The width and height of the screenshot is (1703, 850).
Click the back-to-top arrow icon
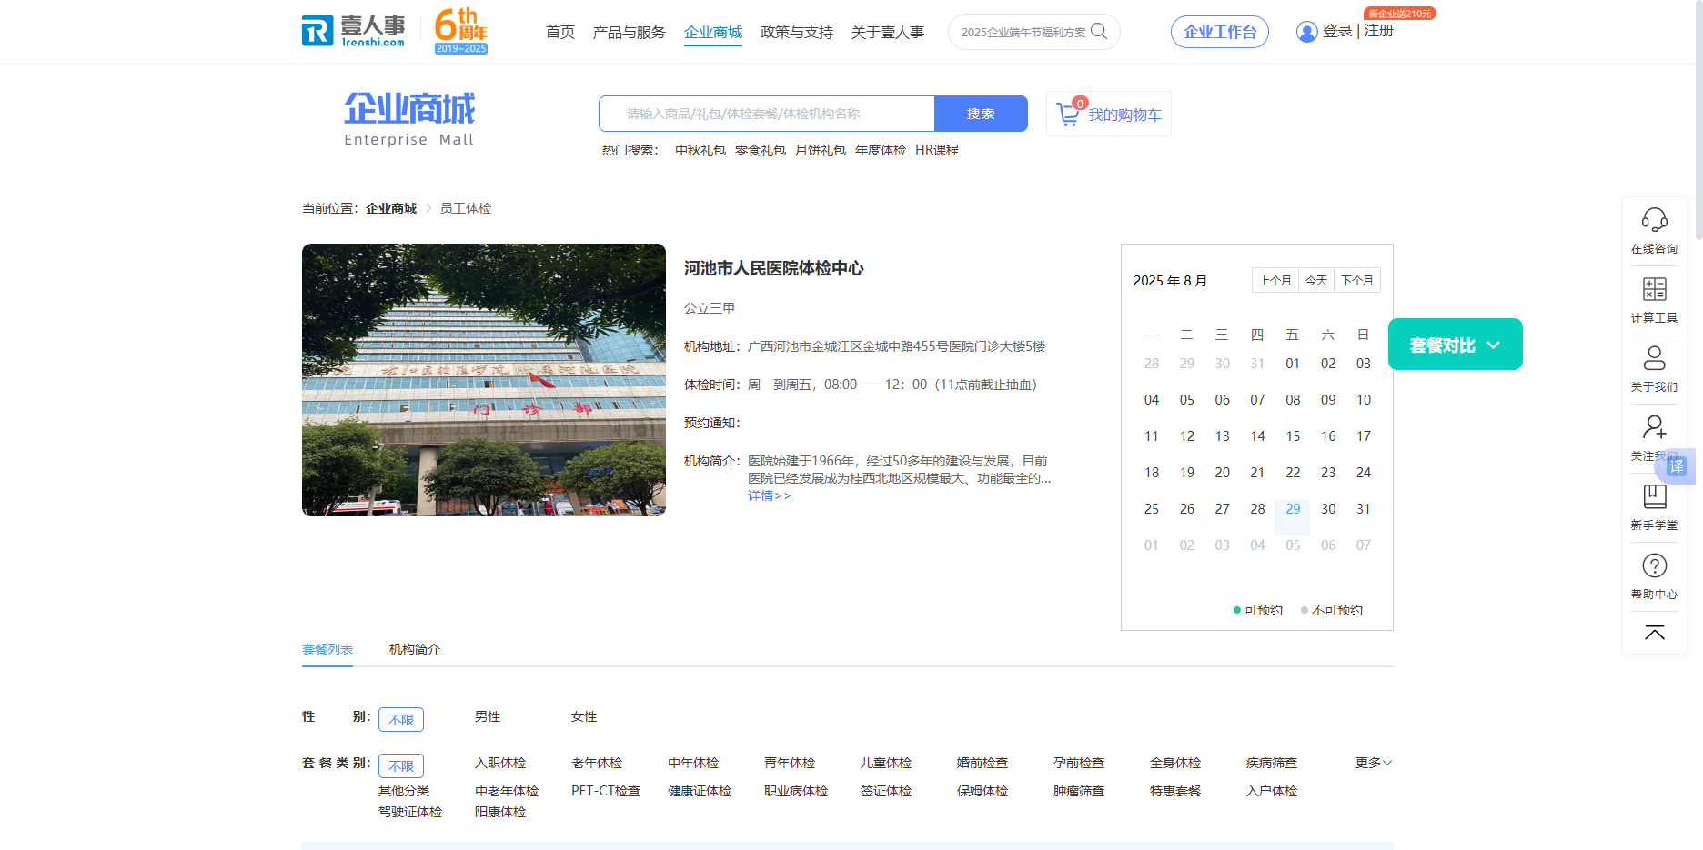pyautogui.click(x=1654, y=633)
